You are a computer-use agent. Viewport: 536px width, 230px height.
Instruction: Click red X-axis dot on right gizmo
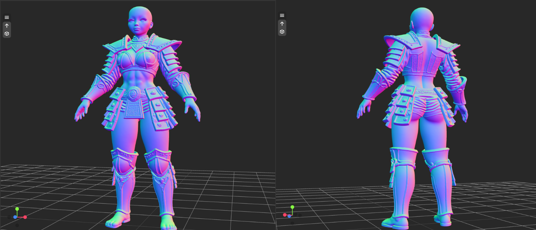point(285,215)
